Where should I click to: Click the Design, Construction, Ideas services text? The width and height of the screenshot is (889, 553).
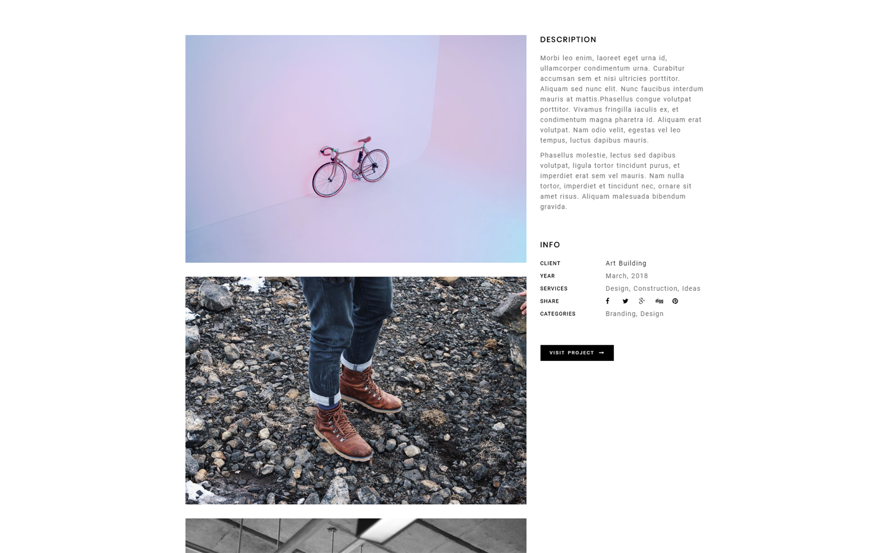click(x=653, y=288)
